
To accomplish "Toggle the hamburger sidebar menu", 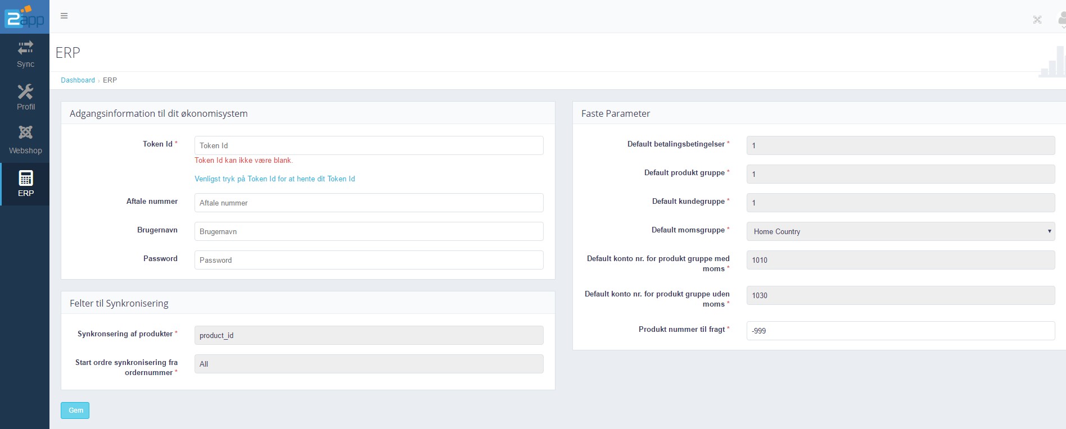I will click(x=64, y=16).
